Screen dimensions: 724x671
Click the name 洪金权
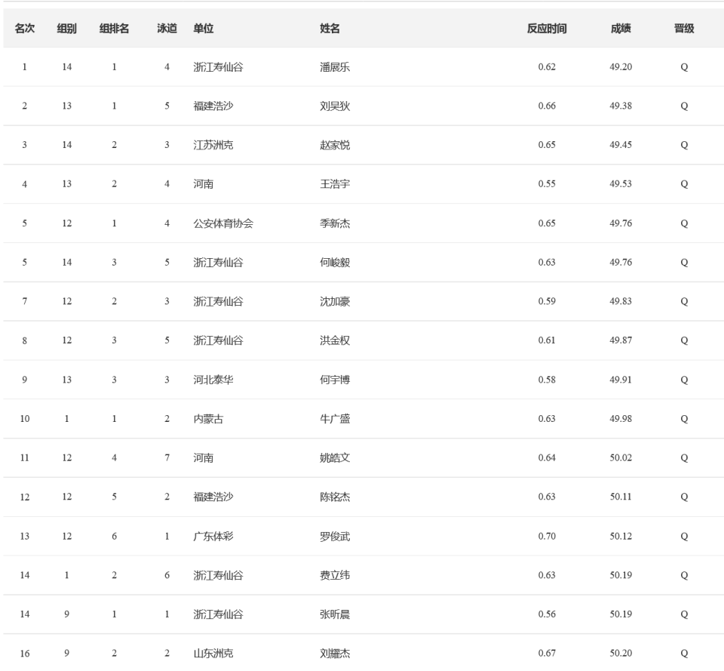(x=335, y=340)
